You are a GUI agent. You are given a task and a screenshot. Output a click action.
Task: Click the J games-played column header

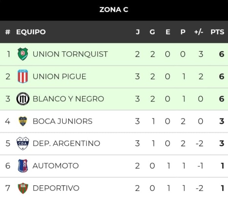point(138,32)
